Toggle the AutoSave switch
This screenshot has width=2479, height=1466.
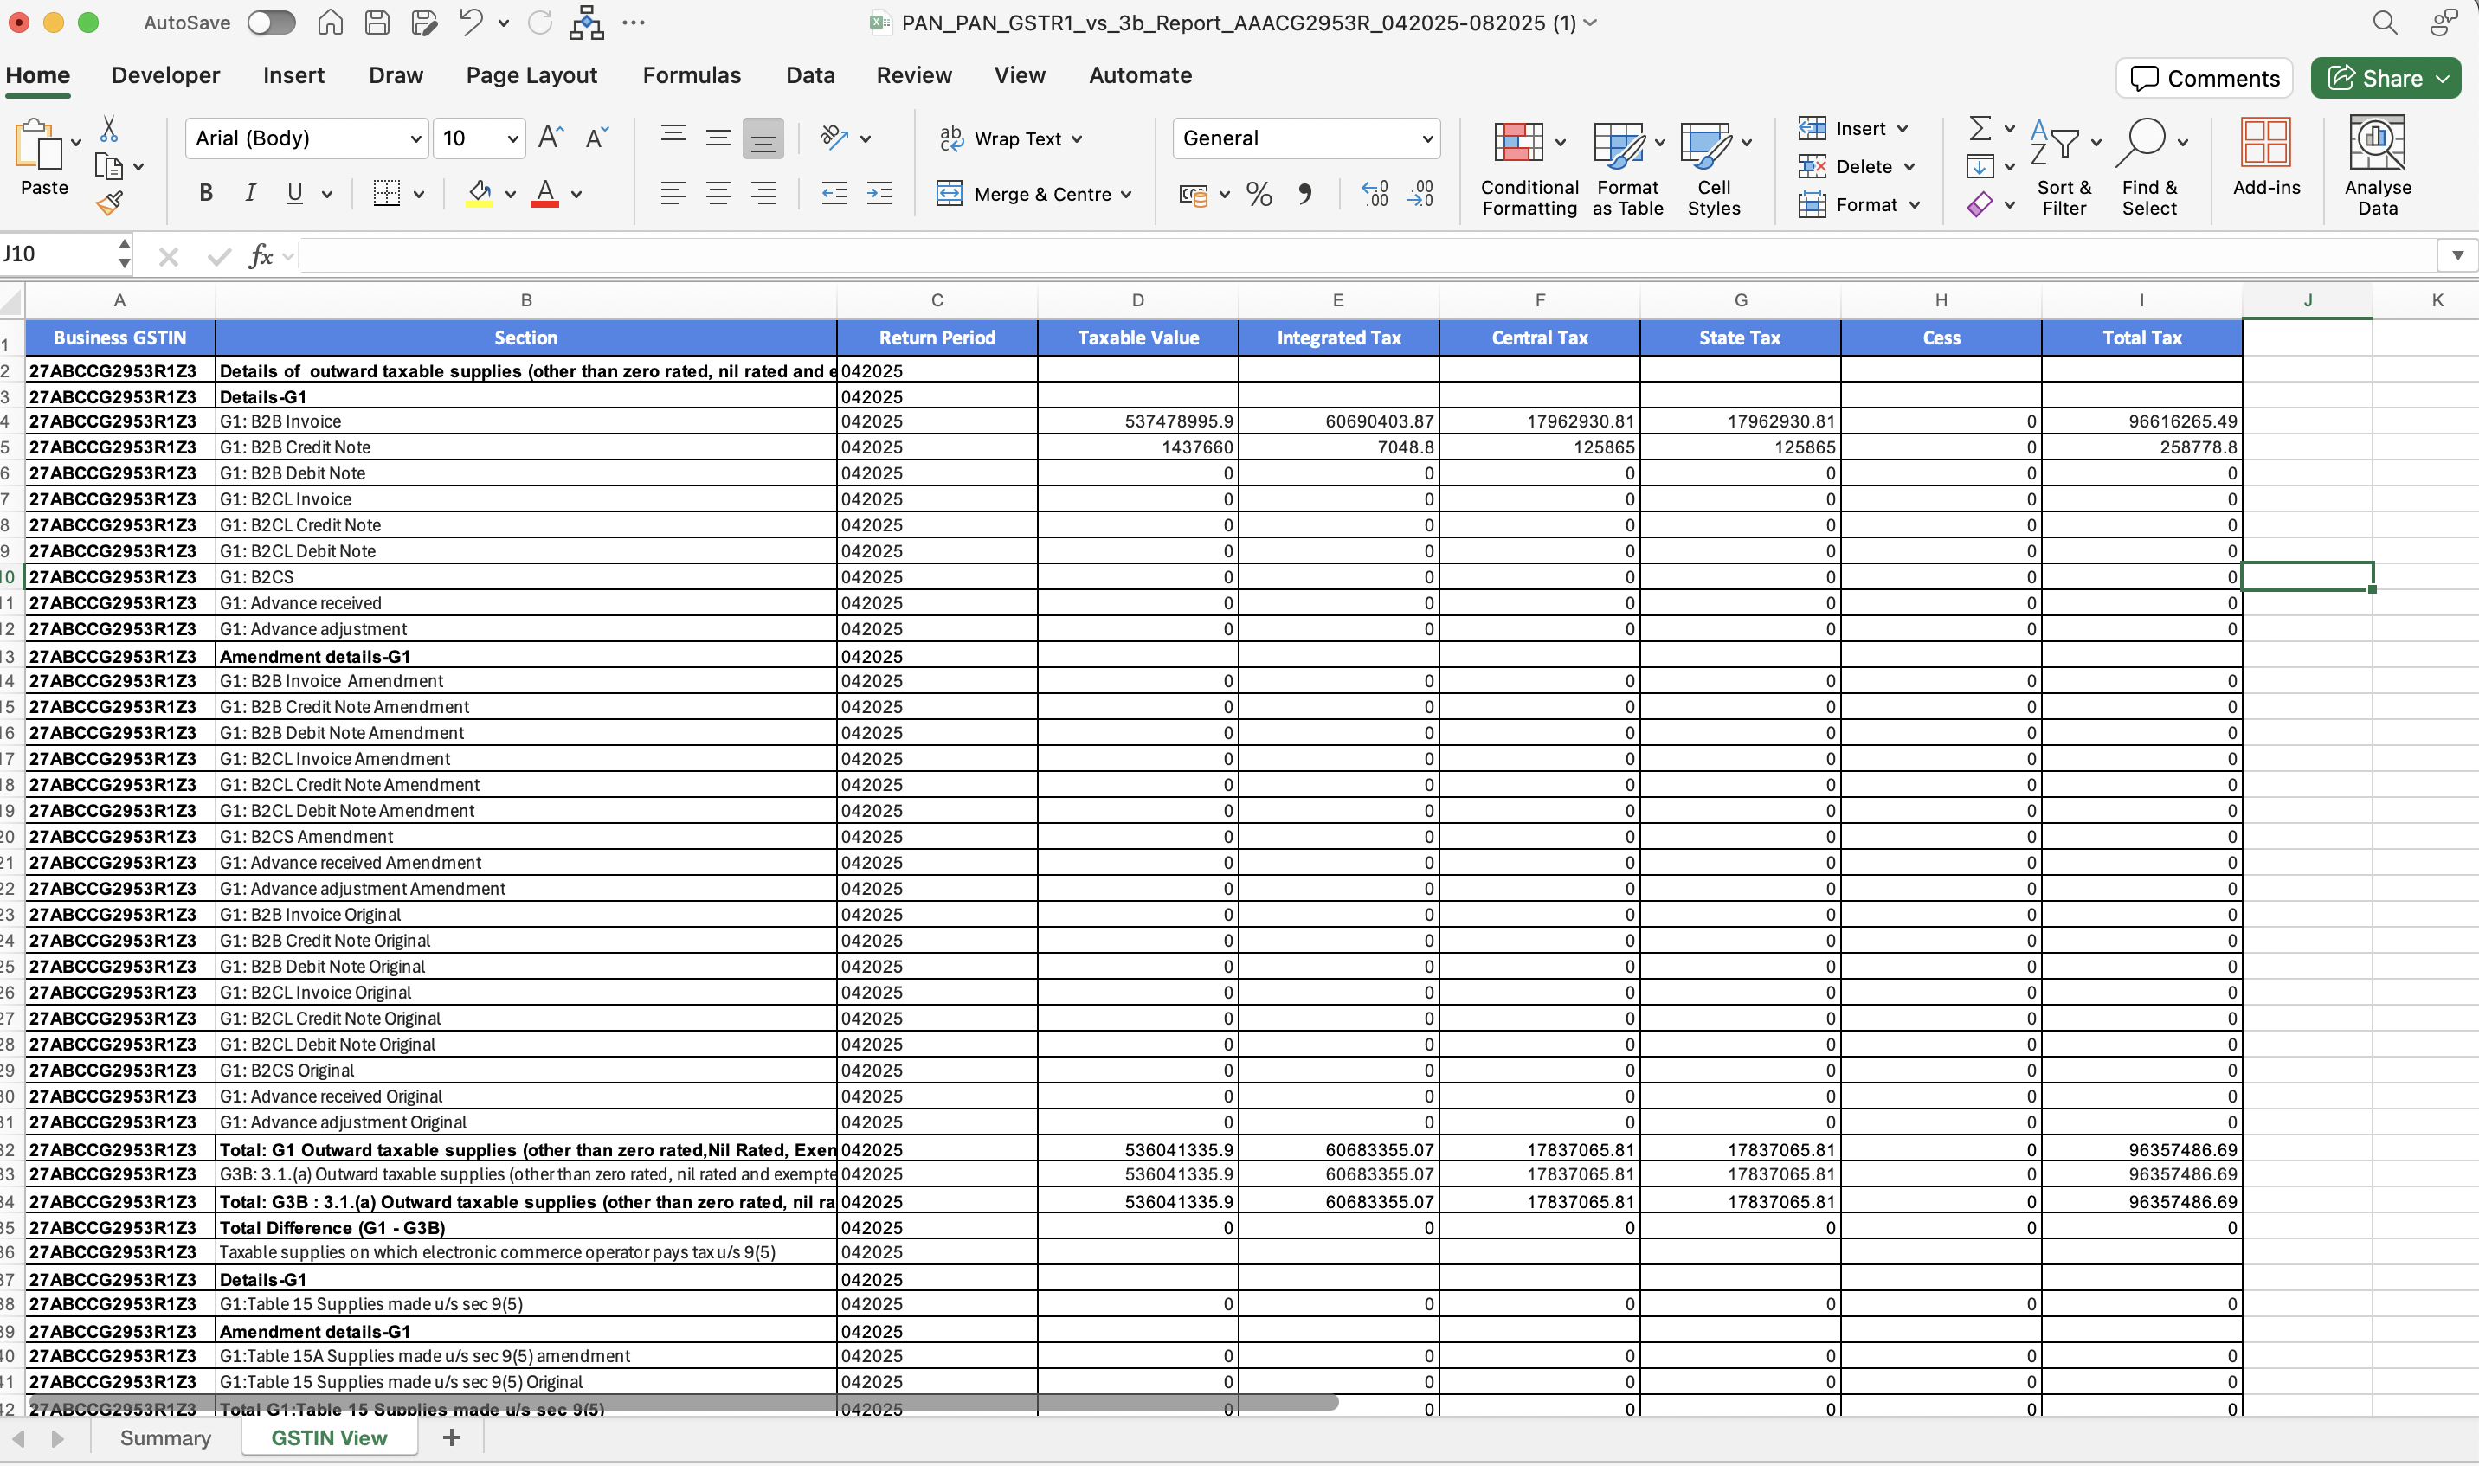271,23
